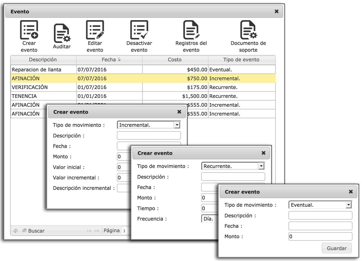Viewport: 362px width, 261px height.
Task: Open the Frecuencia Día. dropdown
Action: pyautogui.click(x=209, y=219)
